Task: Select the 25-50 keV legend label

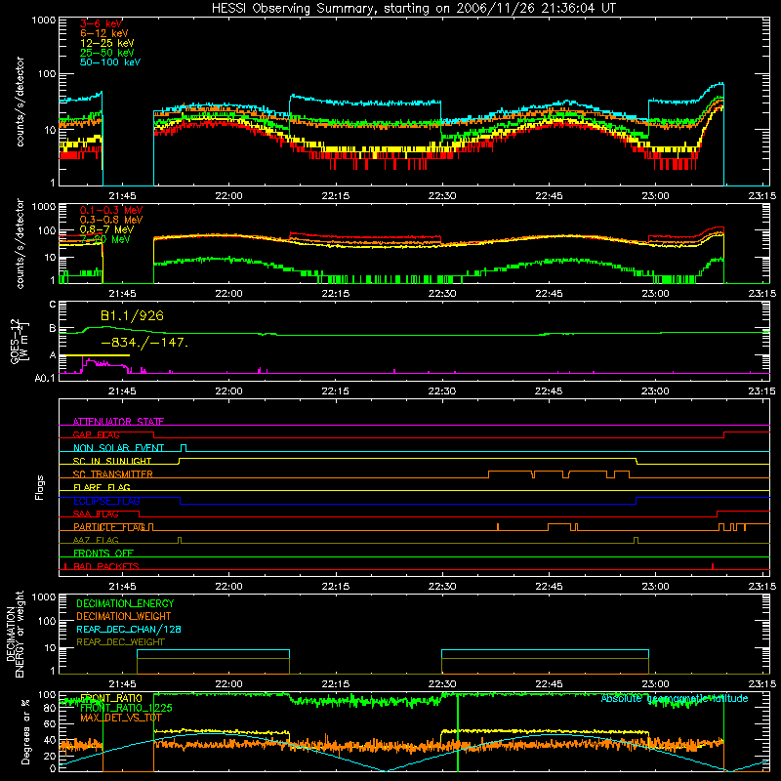Action: (x=107, y=53)
